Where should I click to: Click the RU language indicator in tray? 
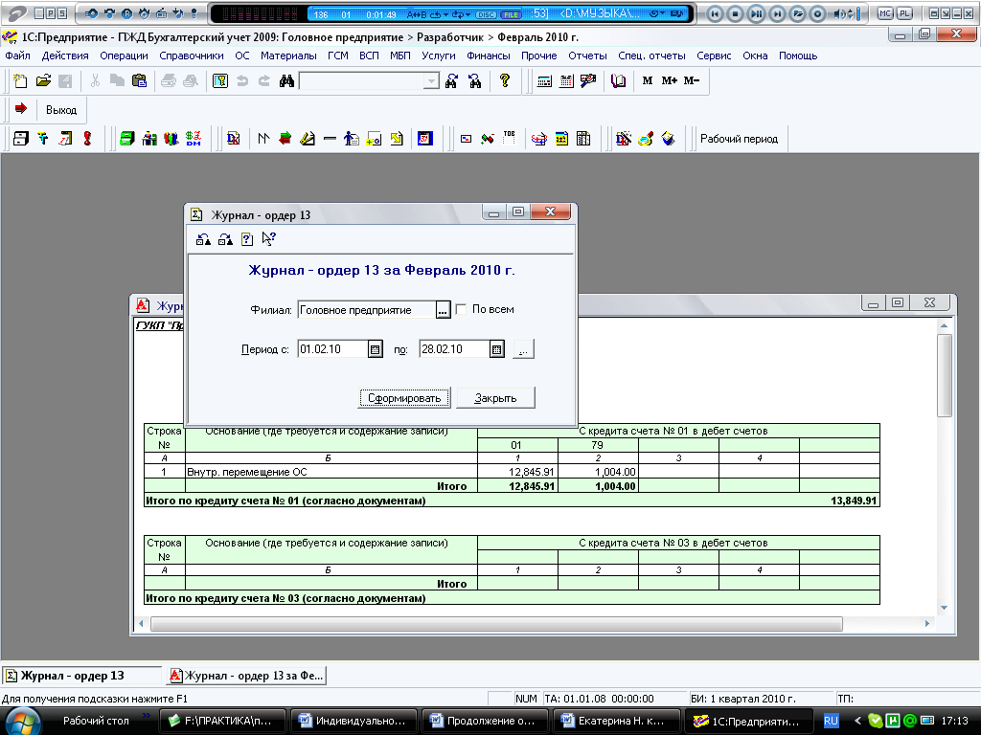tap(831, 721)
